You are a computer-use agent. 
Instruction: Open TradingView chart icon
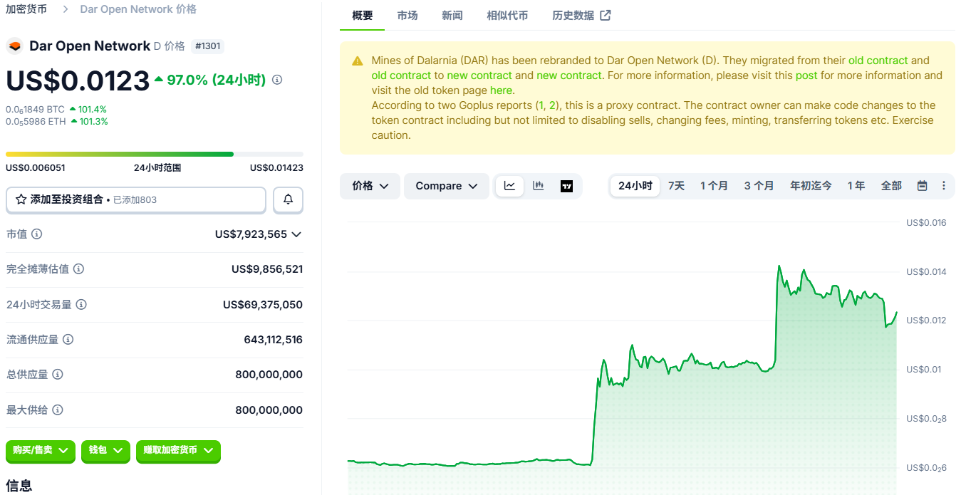pos(566,186)
